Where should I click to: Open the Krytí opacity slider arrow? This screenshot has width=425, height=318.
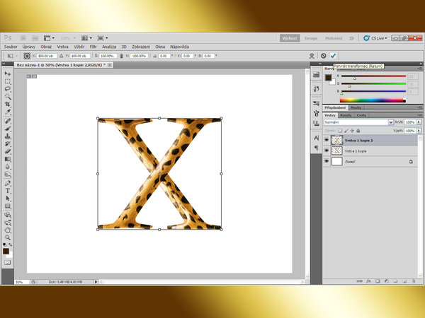[418, 122]
